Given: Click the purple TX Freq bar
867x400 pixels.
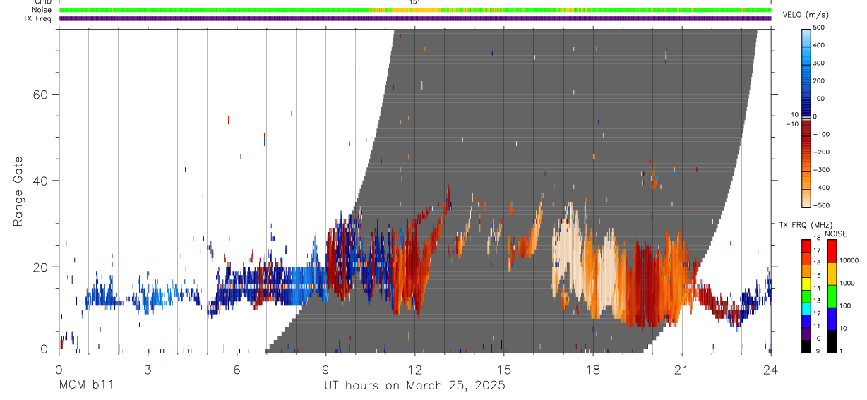Looking at the screenshot, I should (415, 18).
